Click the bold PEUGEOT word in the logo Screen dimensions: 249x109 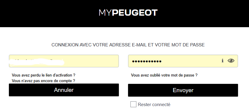click(x=135, y=13)
